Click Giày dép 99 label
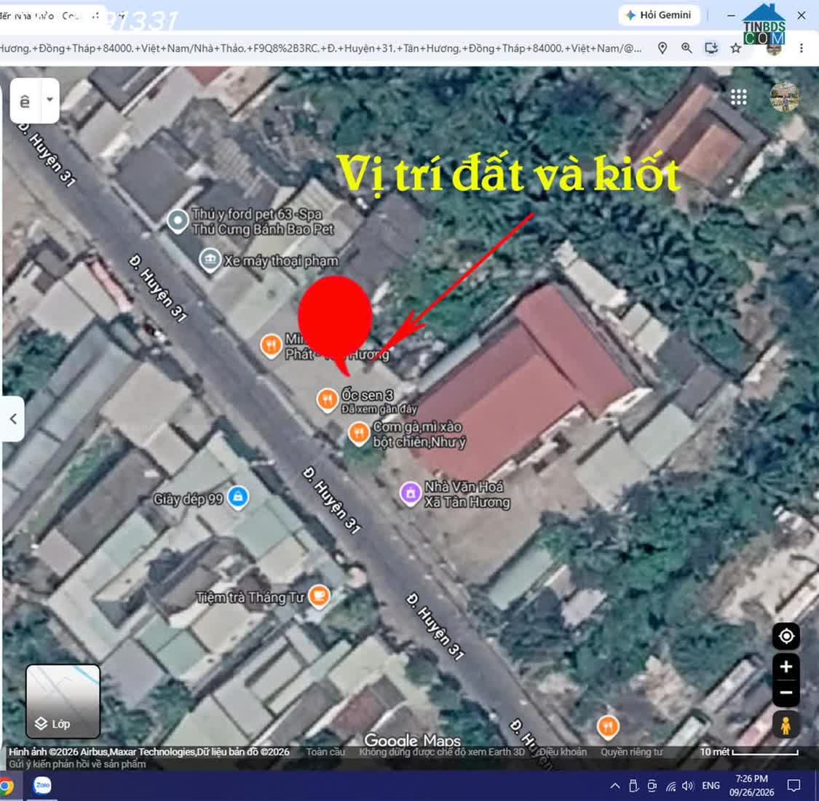The height and width of the screenshot is (801, 819). [188, 499]
